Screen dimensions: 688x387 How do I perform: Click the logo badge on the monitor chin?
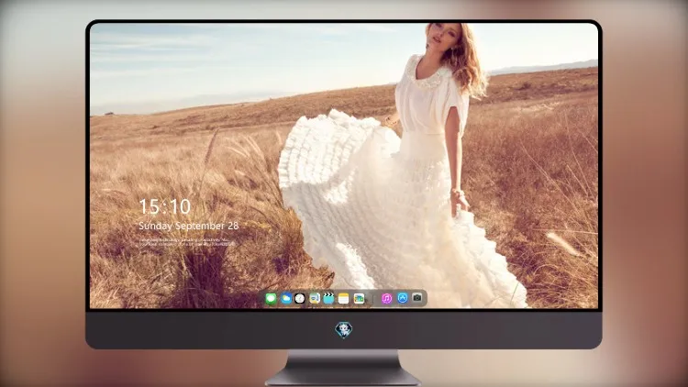click(x=344, y=330)
